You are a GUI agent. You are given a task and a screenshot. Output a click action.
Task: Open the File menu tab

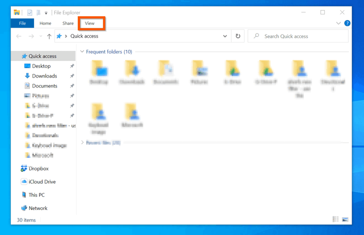(x=22, y=24)
